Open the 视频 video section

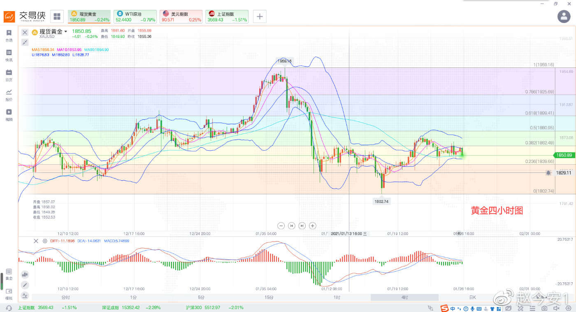[9, 115]
